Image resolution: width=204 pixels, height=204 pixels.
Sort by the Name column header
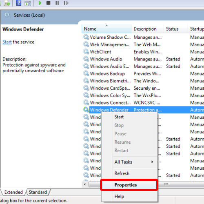point(106,29)
